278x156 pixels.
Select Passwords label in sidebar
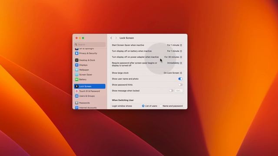point(84,103)
